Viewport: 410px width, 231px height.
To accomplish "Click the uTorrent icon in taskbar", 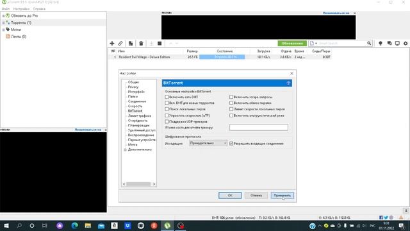I will coord(167,225).
